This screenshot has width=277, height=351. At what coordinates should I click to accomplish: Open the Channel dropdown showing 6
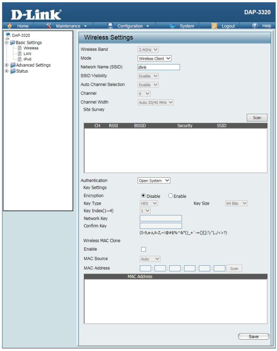144,94
